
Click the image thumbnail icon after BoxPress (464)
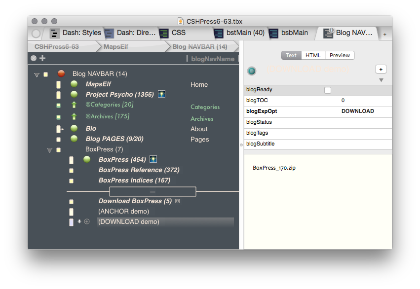coord(153,159)
